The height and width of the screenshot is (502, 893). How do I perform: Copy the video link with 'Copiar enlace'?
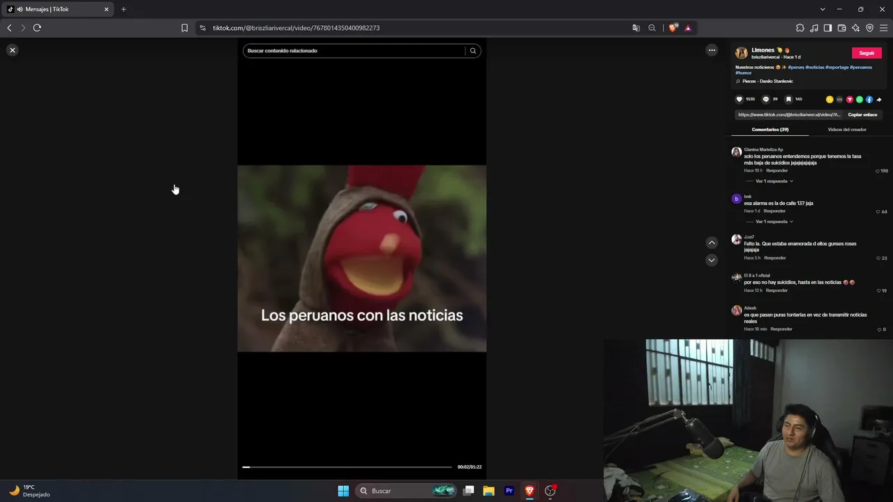(862, 114)
